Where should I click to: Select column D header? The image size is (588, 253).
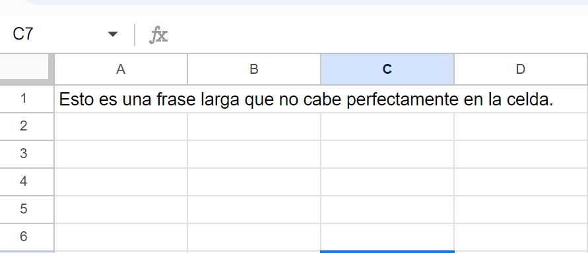[521, 69]
